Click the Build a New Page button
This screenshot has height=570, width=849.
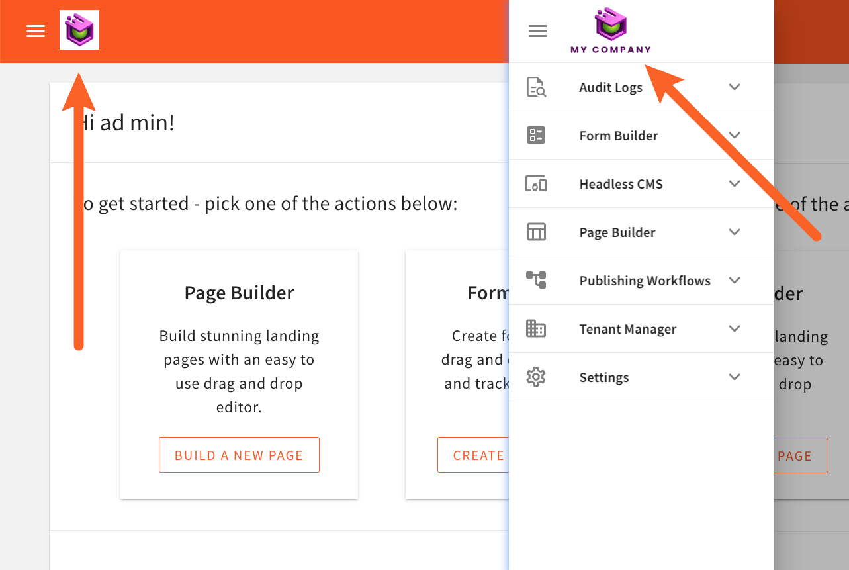point(239,455)
